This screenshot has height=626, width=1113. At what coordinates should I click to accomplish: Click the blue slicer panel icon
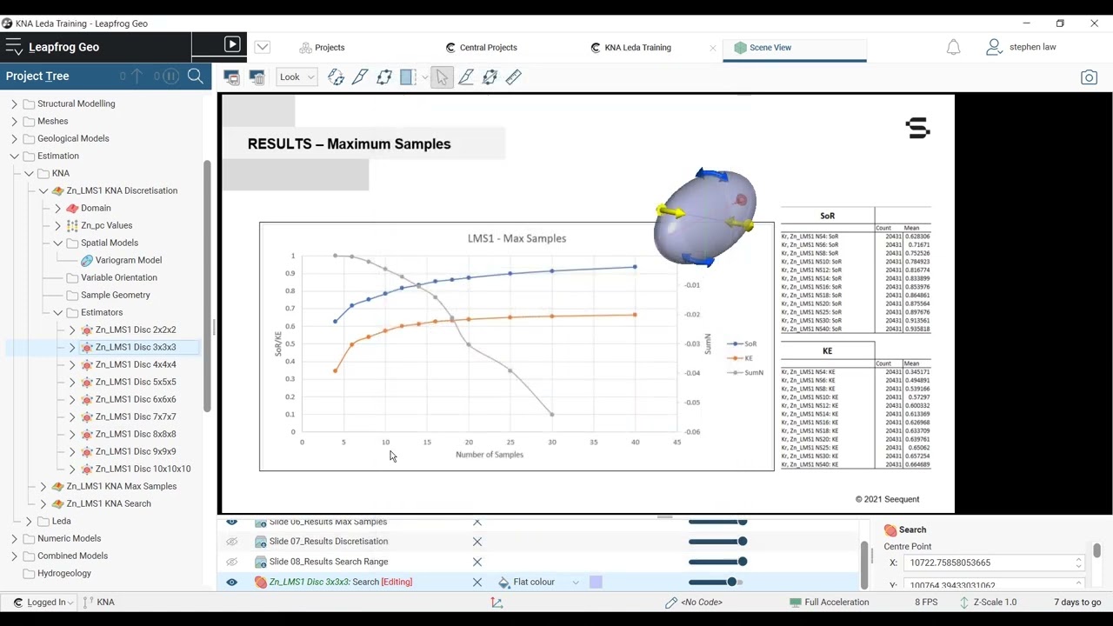pos(408,77)
